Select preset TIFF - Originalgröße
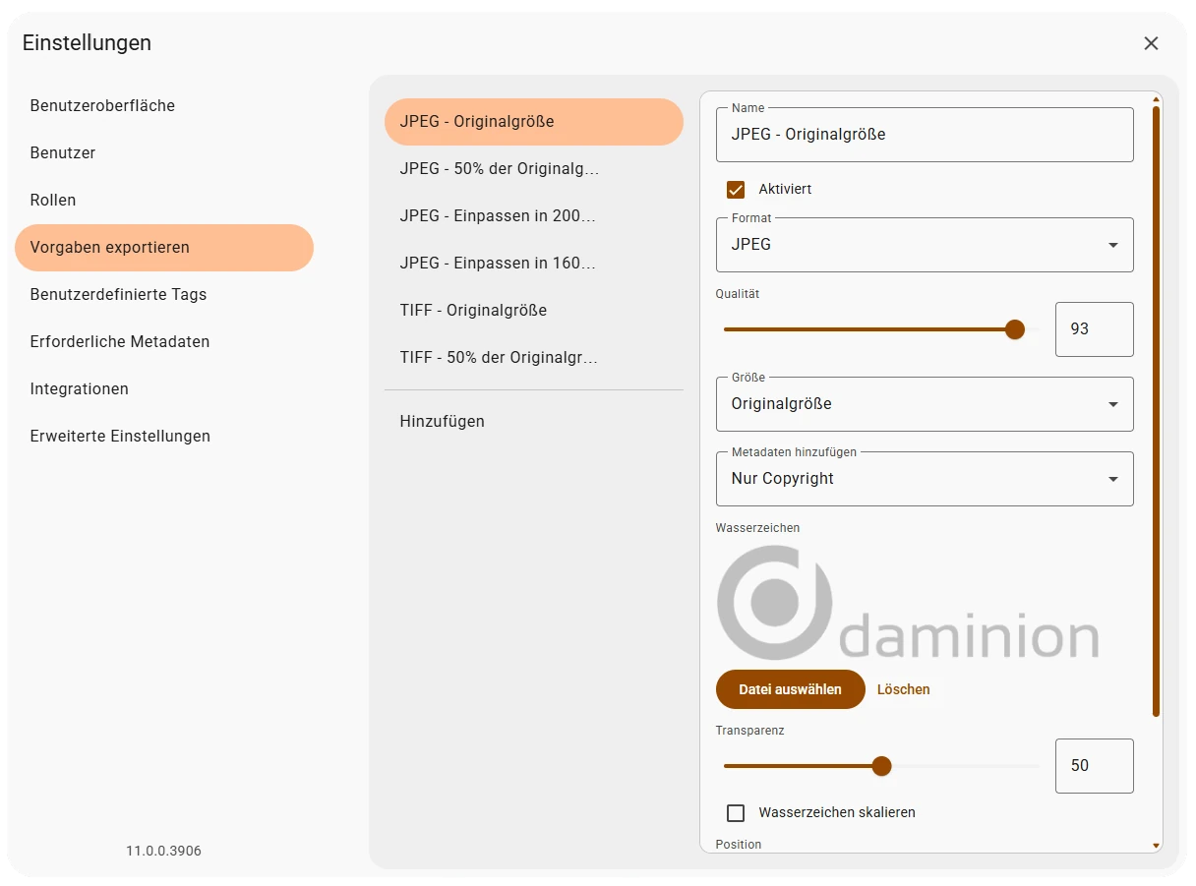 click(534, 311)
